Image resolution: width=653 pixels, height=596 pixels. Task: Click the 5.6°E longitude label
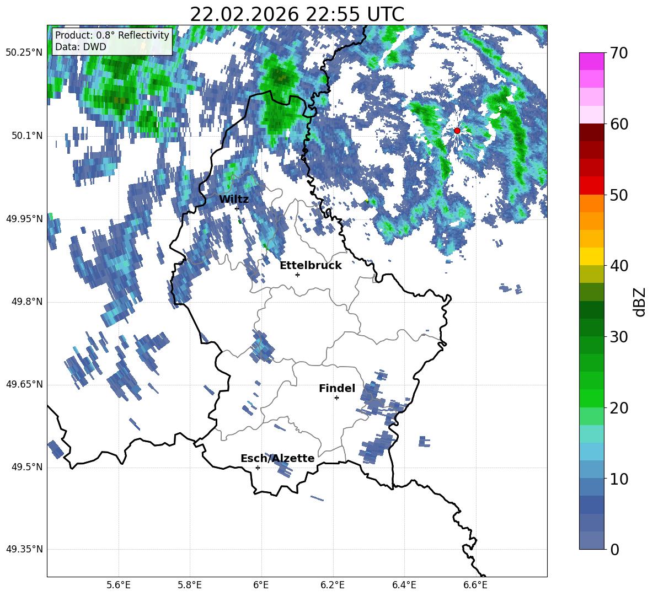(x=118, y=586)
